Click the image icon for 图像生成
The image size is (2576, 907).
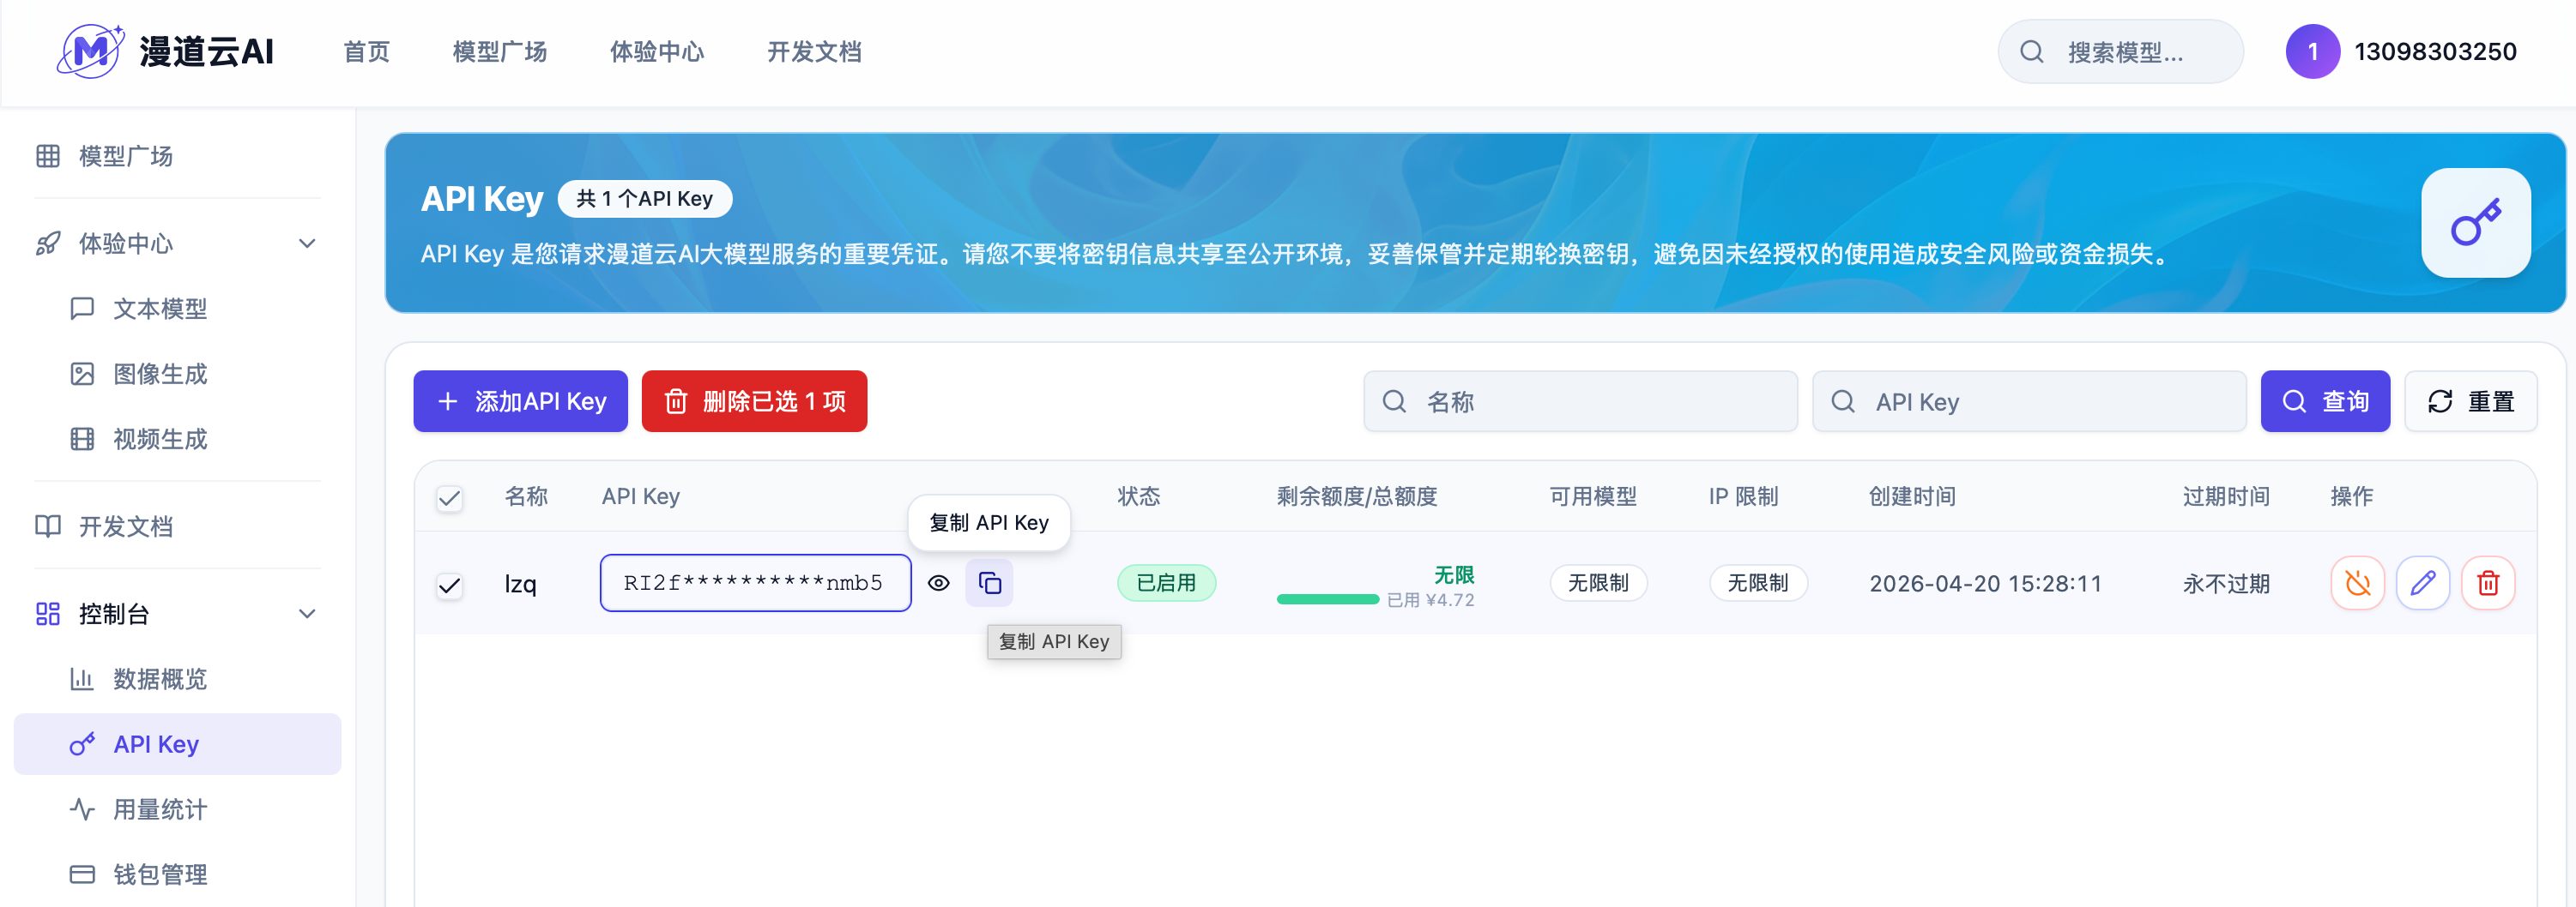click(82, 374)
